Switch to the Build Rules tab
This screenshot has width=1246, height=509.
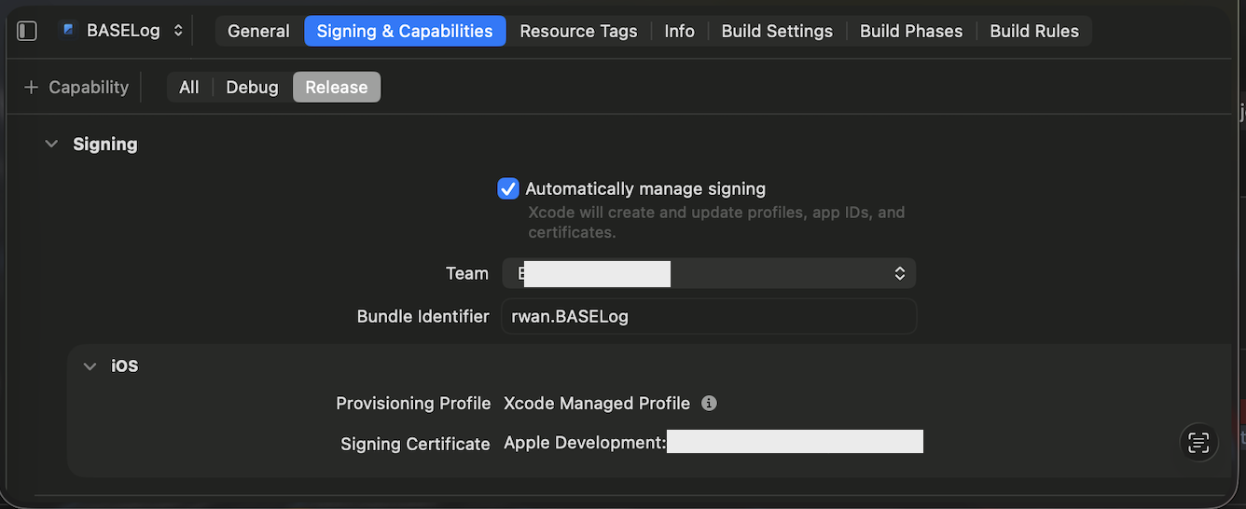point(1033,31)
